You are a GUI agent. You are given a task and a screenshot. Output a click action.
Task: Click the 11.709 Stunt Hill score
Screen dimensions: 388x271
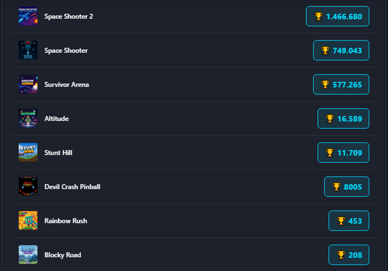[x=343, y=153]
